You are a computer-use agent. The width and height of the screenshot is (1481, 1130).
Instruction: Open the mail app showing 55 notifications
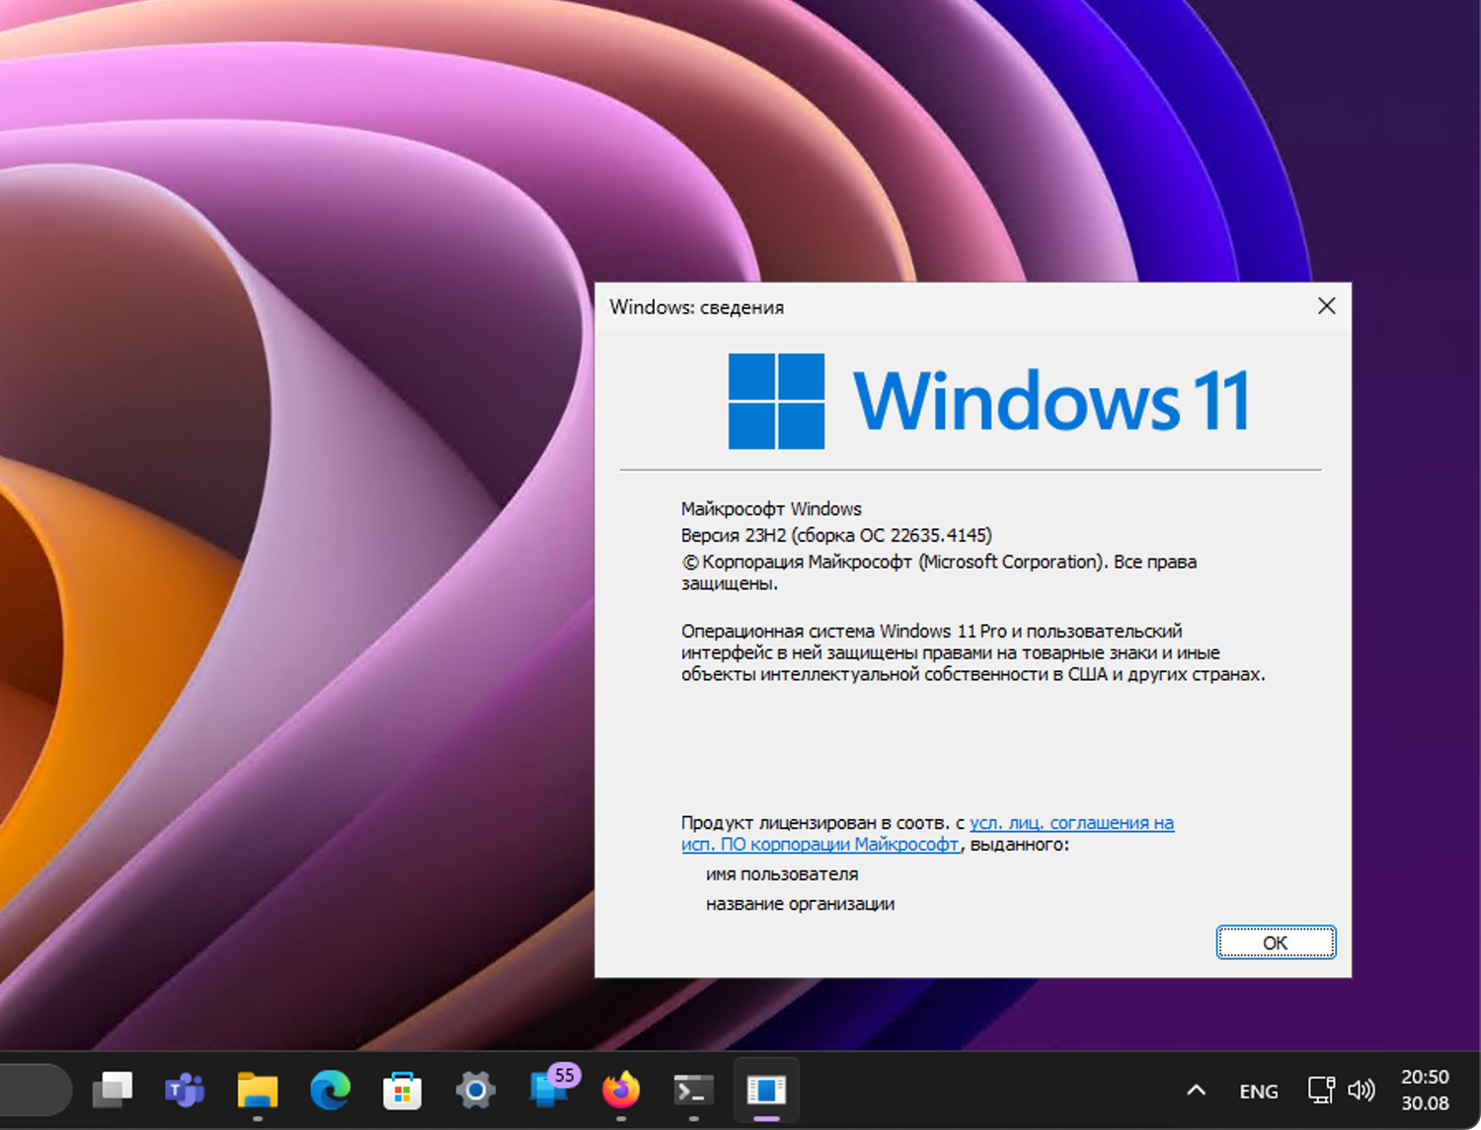click(x=548, y=1091)
